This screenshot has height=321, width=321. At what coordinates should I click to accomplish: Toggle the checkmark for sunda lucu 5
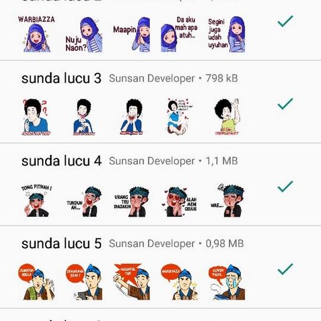coord(285,269)
